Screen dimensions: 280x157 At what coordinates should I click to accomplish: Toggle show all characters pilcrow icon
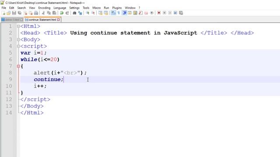119,13
